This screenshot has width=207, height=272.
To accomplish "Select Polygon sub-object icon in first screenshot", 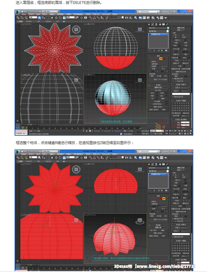I will (x=161, y=59).
